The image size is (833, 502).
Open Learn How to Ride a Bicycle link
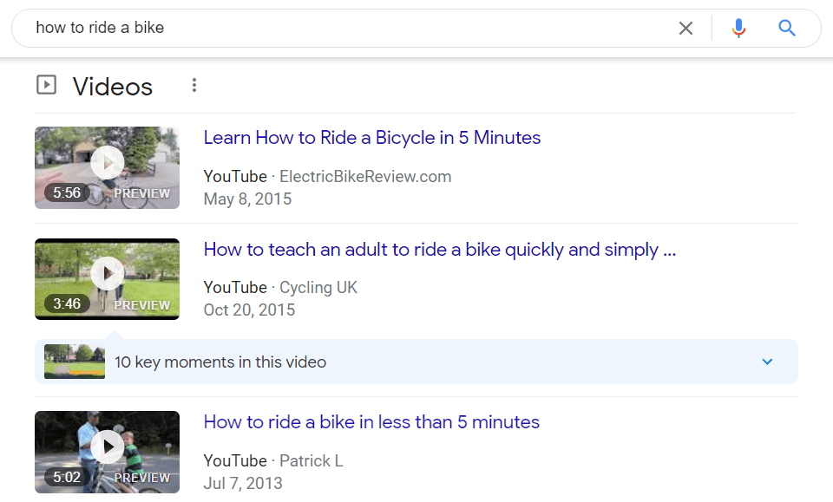pos(372,138)
